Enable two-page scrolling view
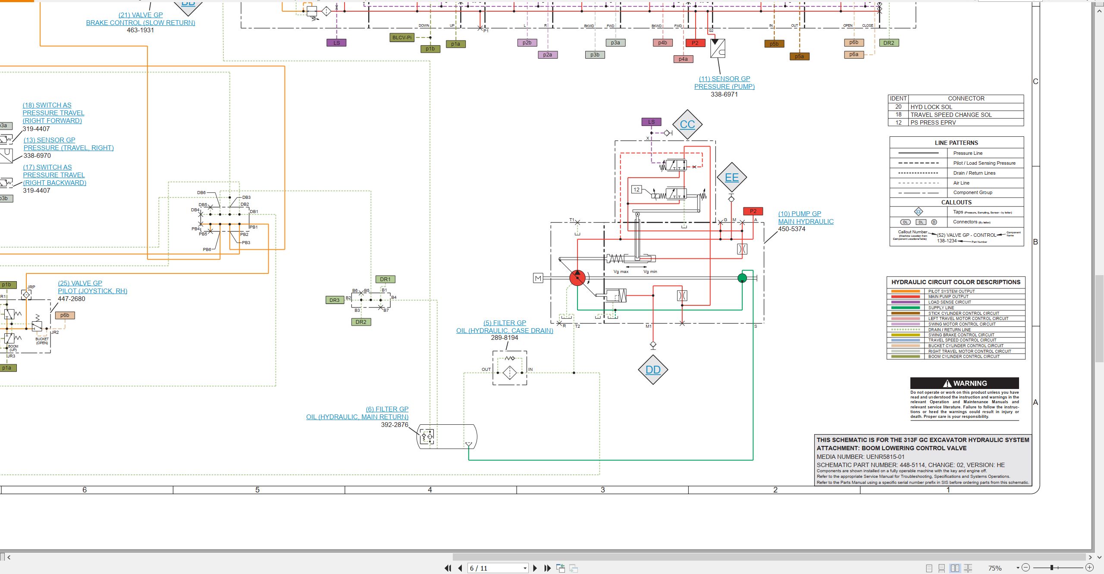The height and width of the screenshot is (574, 1104). [968, 568]
